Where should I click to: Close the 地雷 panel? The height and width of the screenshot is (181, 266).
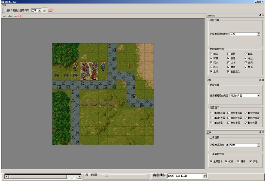(263, 80)
